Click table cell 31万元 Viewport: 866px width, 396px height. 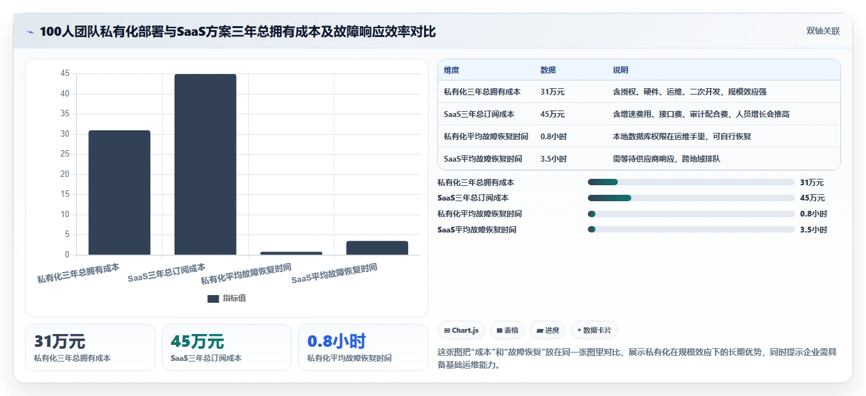[x=553, y=92]
